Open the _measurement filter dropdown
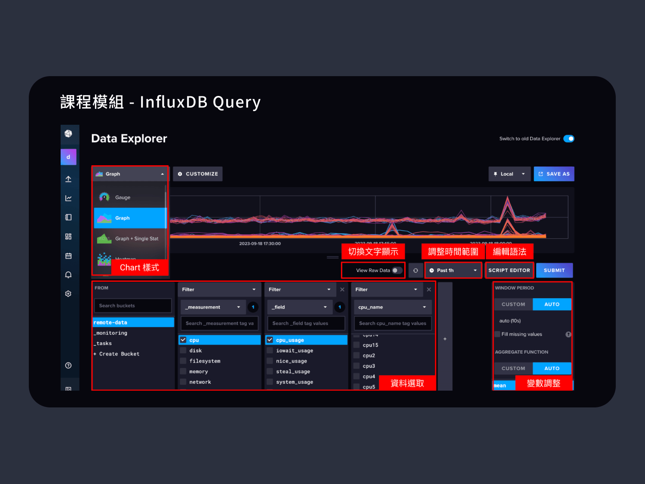 click(x=213, y=307)
